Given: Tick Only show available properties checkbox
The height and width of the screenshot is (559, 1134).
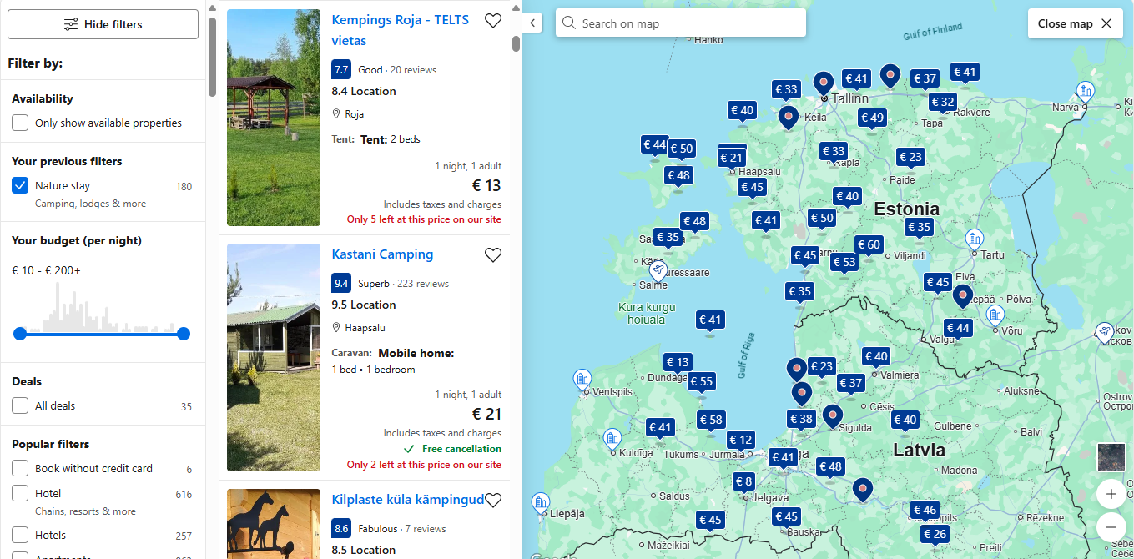Looking at the screenshot, I should 20,123.
